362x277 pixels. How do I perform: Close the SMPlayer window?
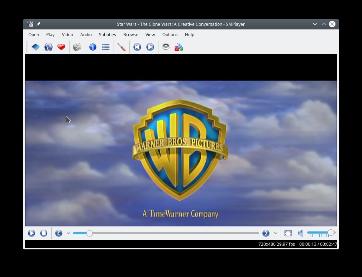tap(332, 24)
